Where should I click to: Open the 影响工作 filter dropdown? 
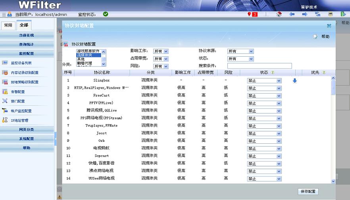161,51
